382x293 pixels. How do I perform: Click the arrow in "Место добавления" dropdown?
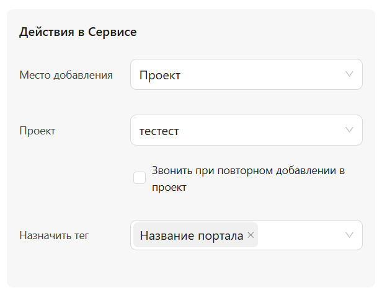tap(350, 75)
